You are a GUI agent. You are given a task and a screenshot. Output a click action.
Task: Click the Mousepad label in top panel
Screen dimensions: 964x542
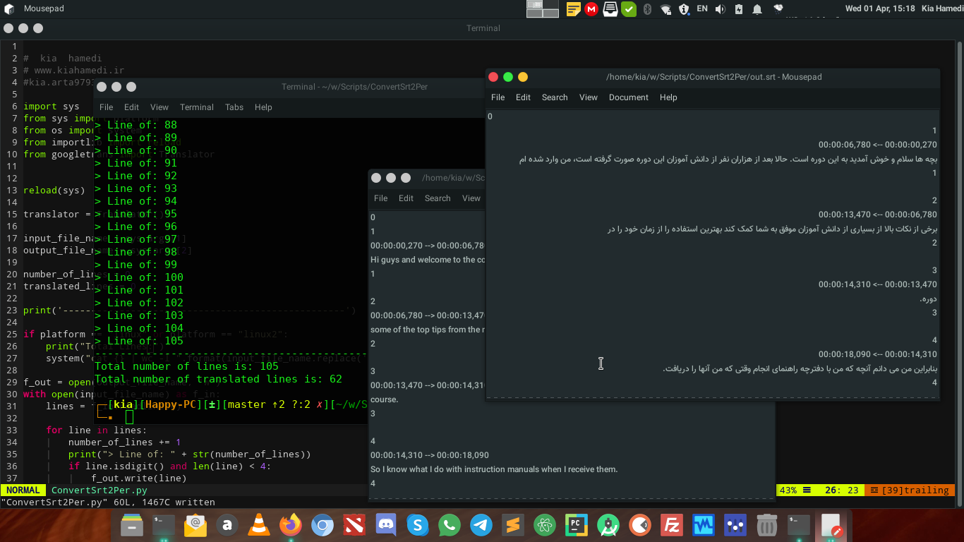click(x=44, y=9)
